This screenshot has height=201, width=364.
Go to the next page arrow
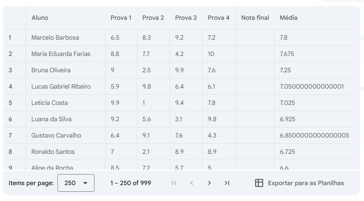pyautogui.click(x=209, y=183)
